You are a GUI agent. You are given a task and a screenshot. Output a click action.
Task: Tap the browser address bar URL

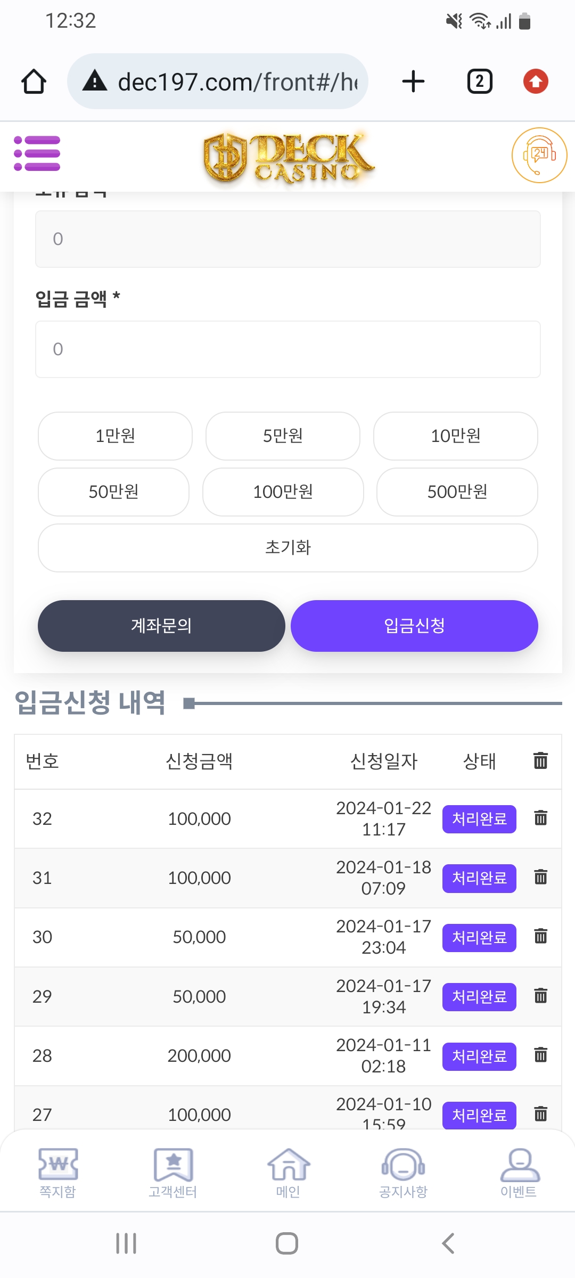tap(237, 82)
